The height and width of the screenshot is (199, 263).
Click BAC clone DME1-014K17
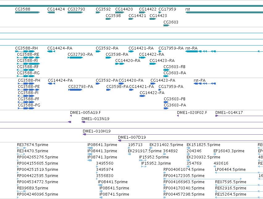[229, 113]
